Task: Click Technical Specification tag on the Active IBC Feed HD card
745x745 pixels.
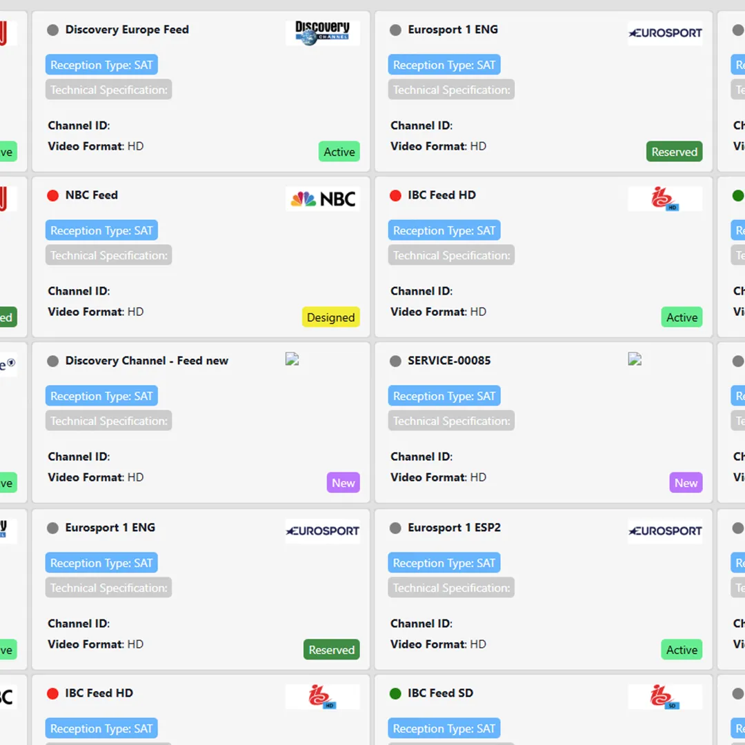Action: point(451,255)
